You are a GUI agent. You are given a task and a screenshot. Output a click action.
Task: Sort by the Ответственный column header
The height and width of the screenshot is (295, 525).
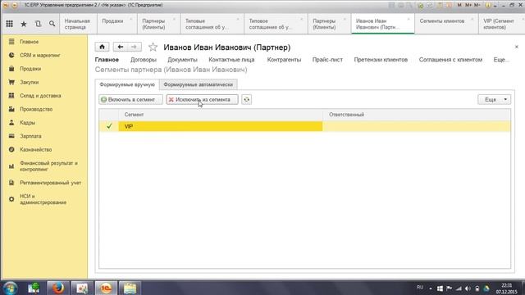pyautogui.click(x=417, y=115)
